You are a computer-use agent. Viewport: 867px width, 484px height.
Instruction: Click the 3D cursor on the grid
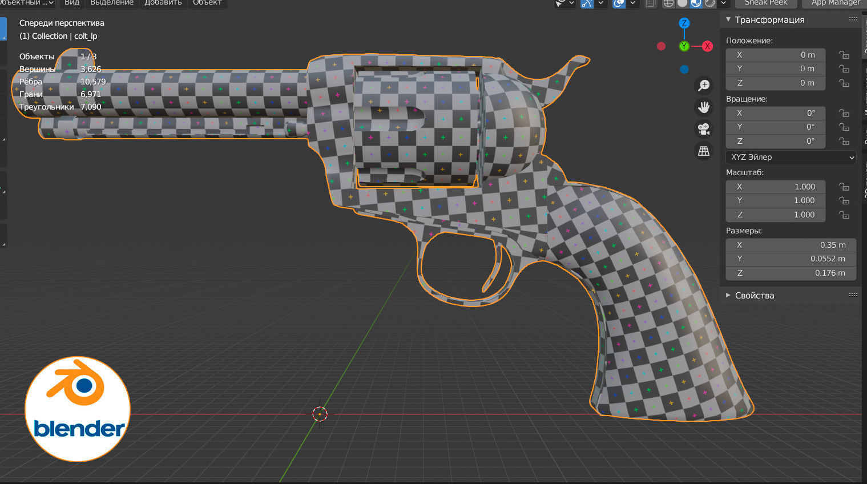click(320, 414)
